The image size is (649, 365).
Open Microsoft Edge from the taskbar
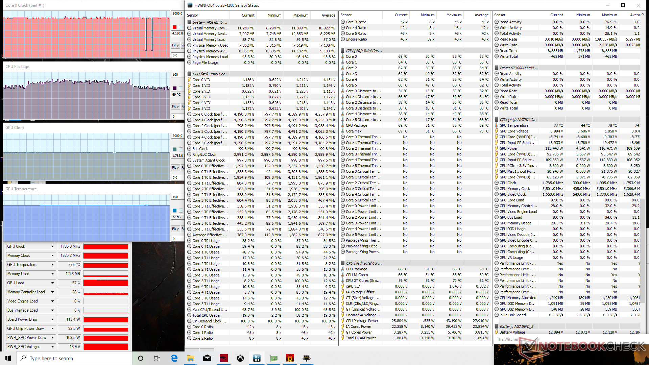click(174, 358)
